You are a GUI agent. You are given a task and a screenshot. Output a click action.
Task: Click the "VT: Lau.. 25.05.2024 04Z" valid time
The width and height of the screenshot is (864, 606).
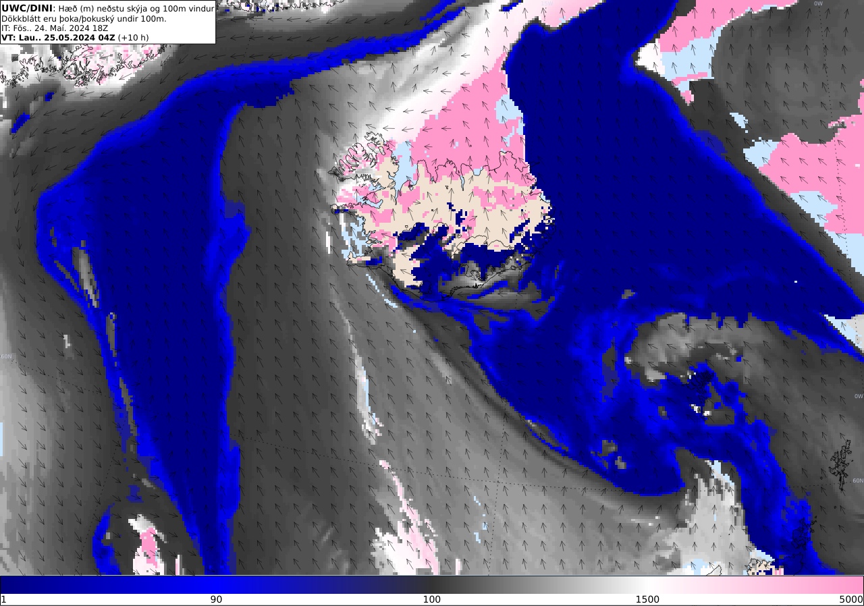click(58, 37)
